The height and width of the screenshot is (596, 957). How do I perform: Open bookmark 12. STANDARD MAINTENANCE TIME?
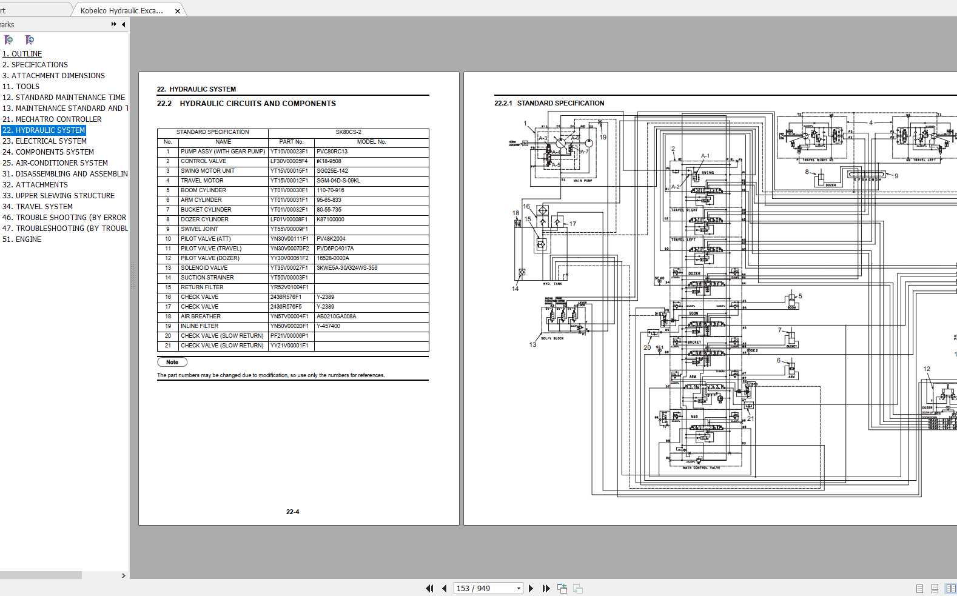point(64,98)
